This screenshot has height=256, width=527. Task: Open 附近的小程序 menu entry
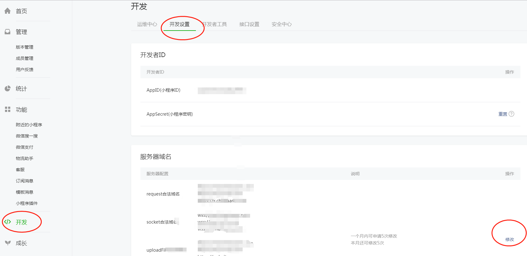29,125
